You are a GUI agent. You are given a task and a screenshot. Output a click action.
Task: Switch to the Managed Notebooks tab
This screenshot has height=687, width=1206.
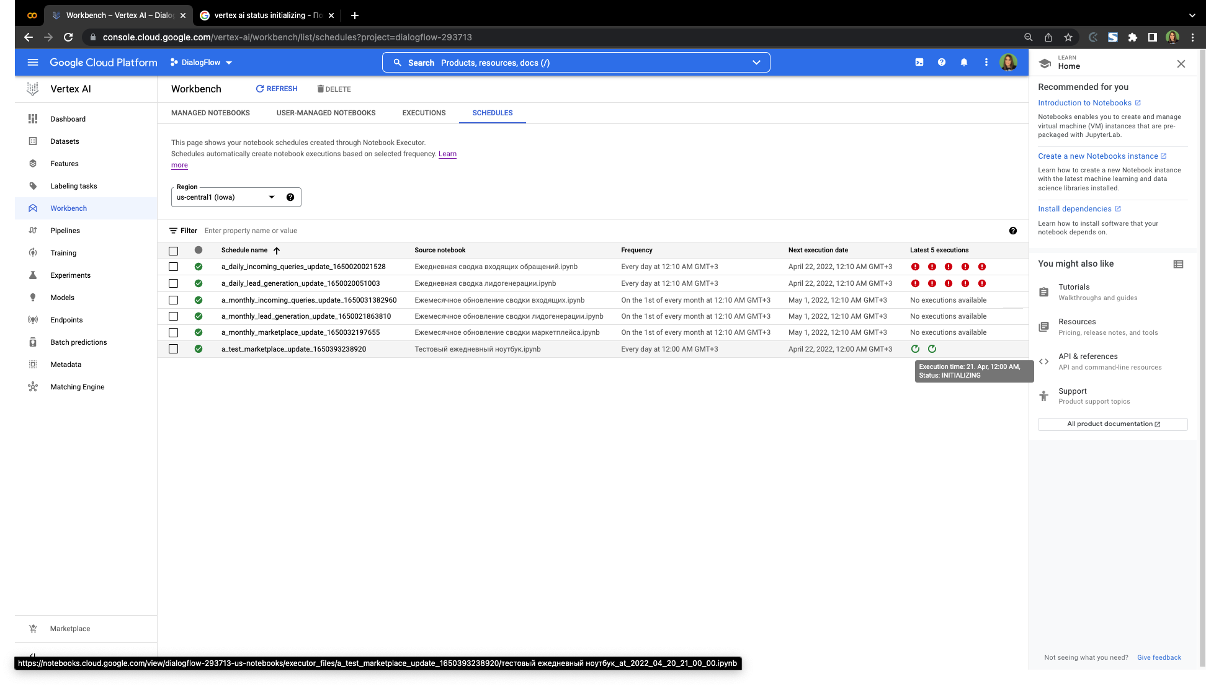[210, 113]
